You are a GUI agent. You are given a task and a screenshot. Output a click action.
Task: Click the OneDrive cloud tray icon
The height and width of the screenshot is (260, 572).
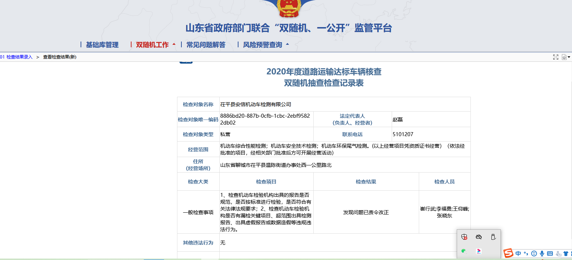point(479,237)
